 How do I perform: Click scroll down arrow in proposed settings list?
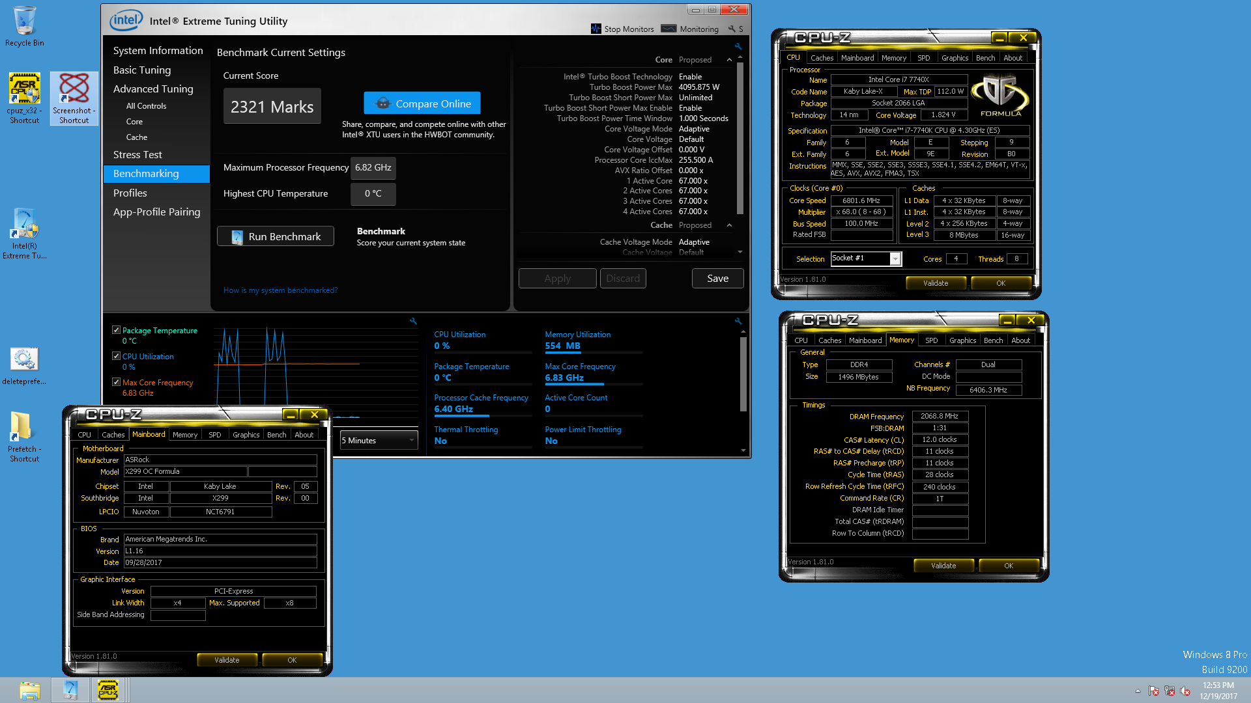pos(740,252)
